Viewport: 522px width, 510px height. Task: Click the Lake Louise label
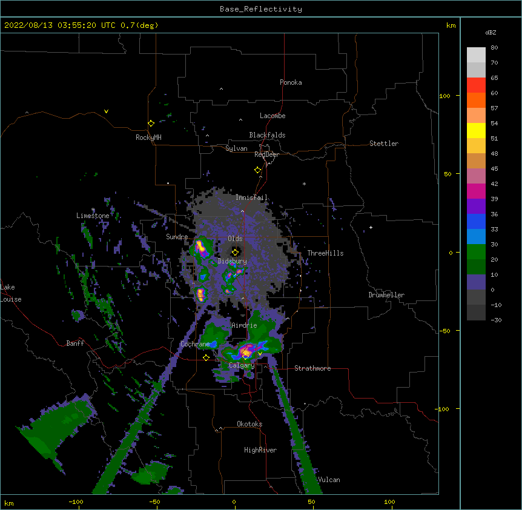[11, 293]
